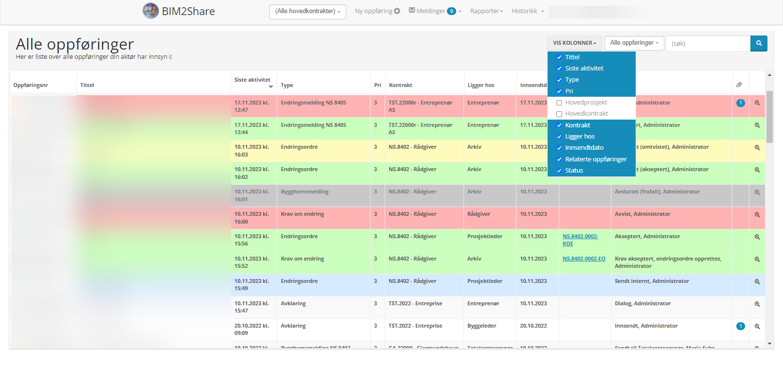Select 'Byggherremelding' type cell
Screen dimensions: 783x367
coord(304,192)
